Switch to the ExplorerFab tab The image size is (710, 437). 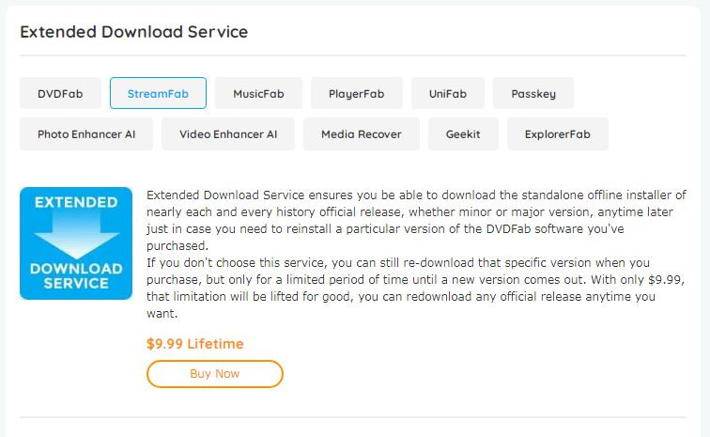(557, 134)
